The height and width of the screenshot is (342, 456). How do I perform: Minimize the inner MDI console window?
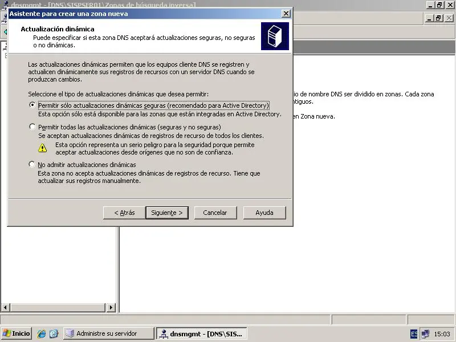[x=429, y=18]
